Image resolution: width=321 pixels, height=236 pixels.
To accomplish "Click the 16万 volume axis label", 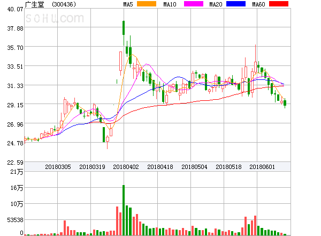I will click(x=17, y=188).
